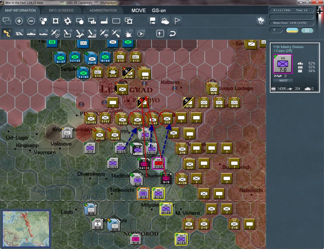Select Naval transport mode (F3) ship icon
Image resolution: width=324 pixels, height=249 pixels.
[31, 33]
